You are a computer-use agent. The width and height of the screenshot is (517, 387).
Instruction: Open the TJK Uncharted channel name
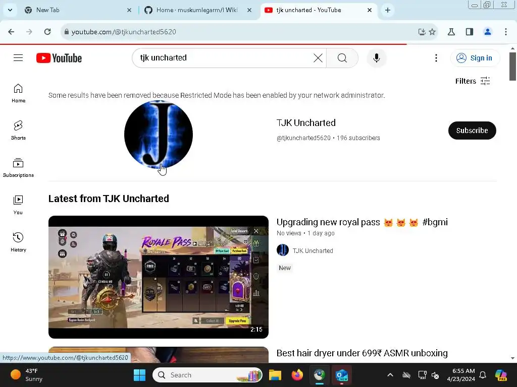306,123
